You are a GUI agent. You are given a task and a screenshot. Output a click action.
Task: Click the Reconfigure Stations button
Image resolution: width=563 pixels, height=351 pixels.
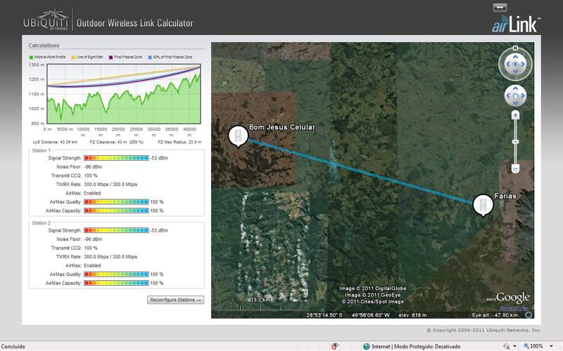click(175, 300)
